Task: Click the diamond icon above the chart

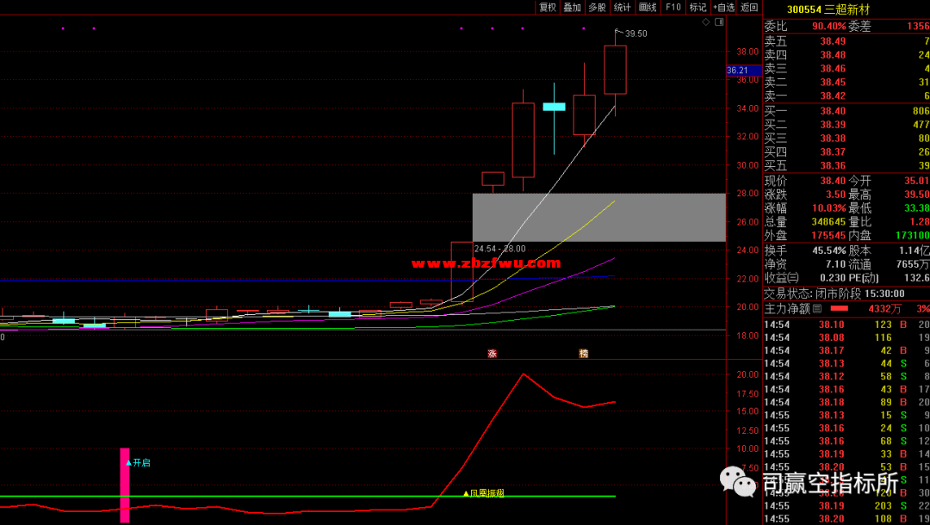Action: point(705,22)
